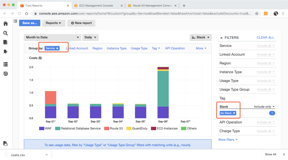The width and height of the screenshot is (288, 160).
Task: Open the Daily granularity dropdown
Action: click(x=90, y=37)
